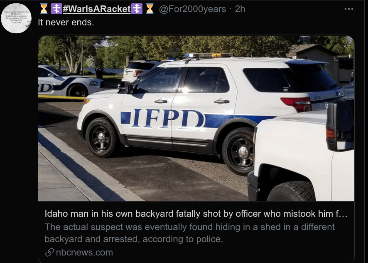The width and height of the screenshot is (368, 263).
Task: Click the white pickup truck in the photo
Action: point(303,158)
